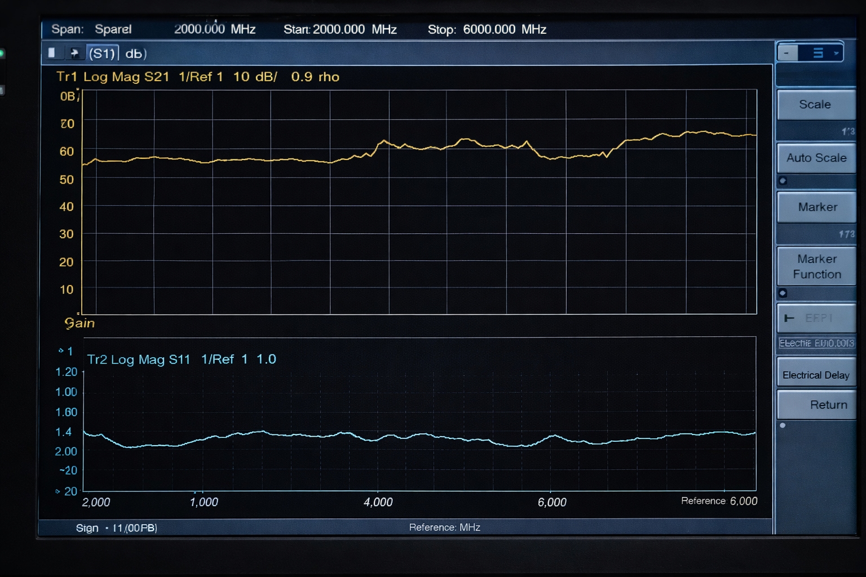Open the Marker softkey menu

coord(816,207)
